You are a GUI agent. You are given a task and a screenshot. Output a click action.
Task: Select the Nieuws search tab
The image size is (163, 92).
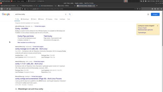[41, 19]
